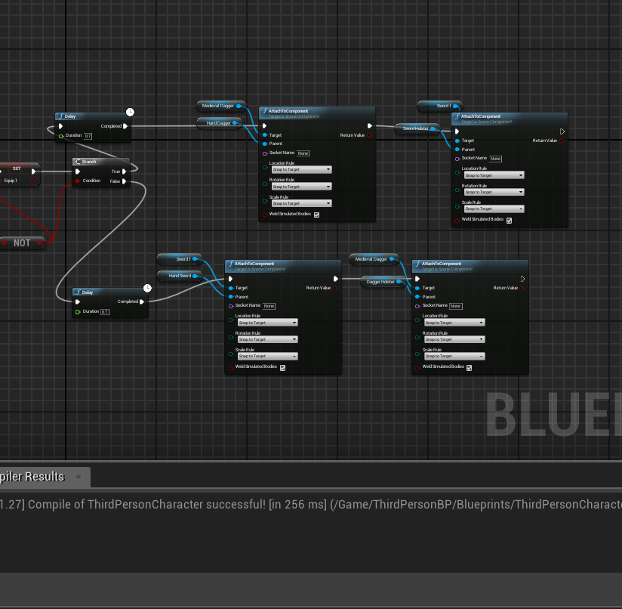
Task: Select the Hand Dagger variable node
Action: coord(218,123)
